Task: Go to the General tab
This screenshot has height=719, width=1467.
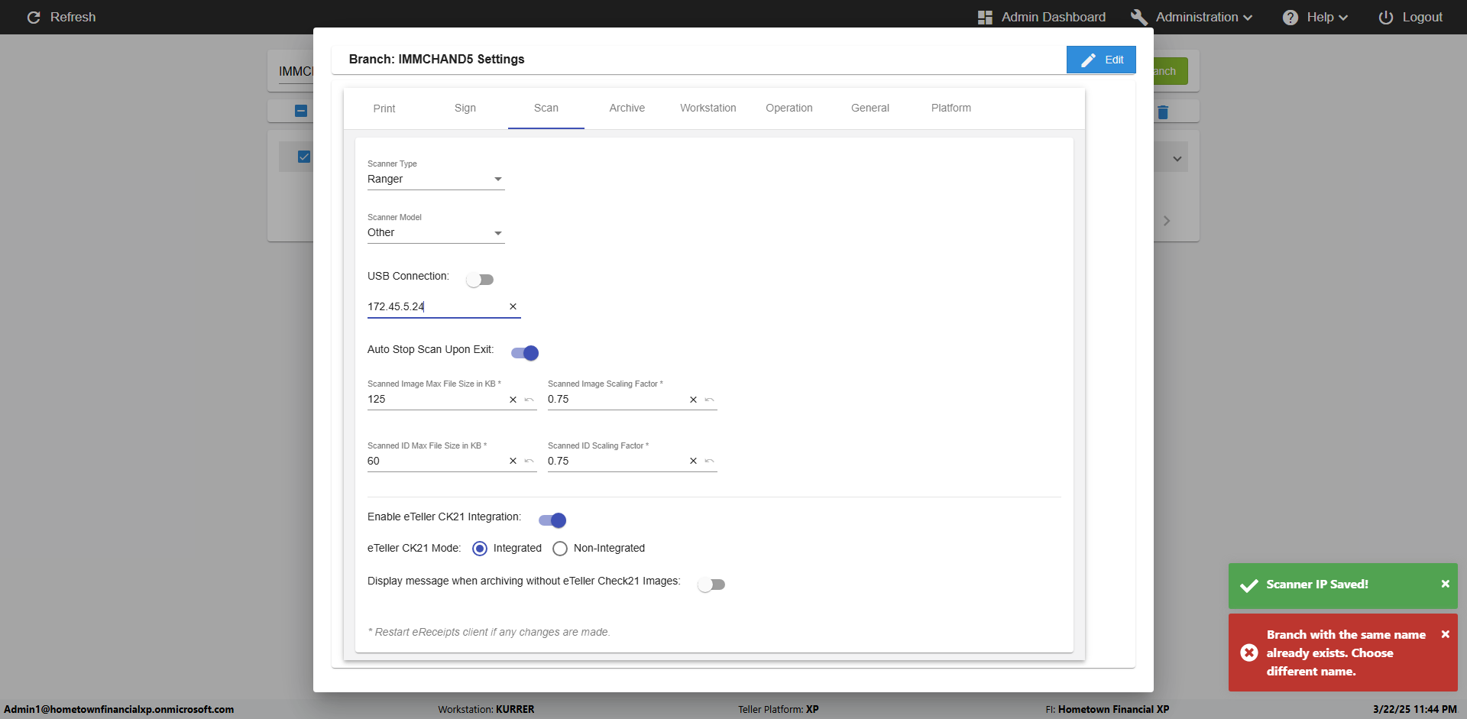Action: pyautogui.click(x=870, y=108)
